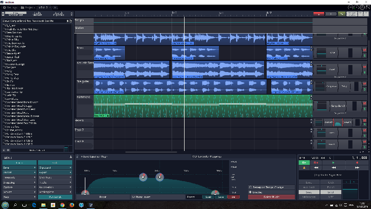Select the Tracks Markers browser tab
This screenshot has height=209, width=371.
coord(37,14)
